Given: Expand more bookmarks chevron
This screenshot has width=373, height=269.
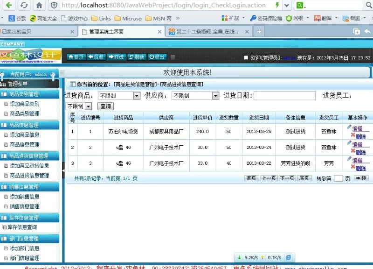Looking at the screenshot, I should click(178, 18).
